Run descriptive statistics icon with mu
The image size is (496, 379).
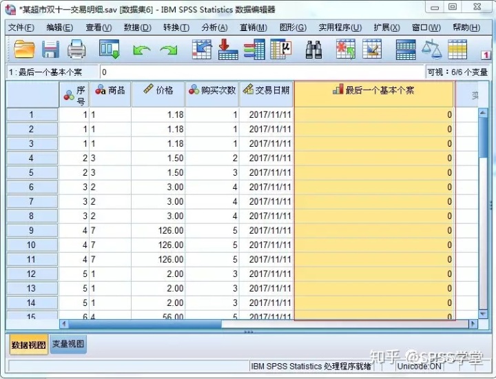coord(281,49)
